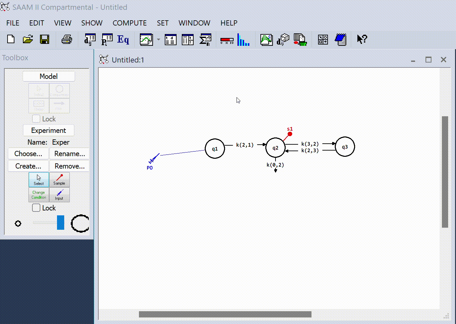Click the horizontal scrollbar of the canvas
This screenshot has height=324, width=456.
[x=225, y=314]
